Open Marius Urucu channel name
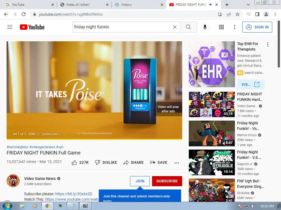 click(247, 135)
